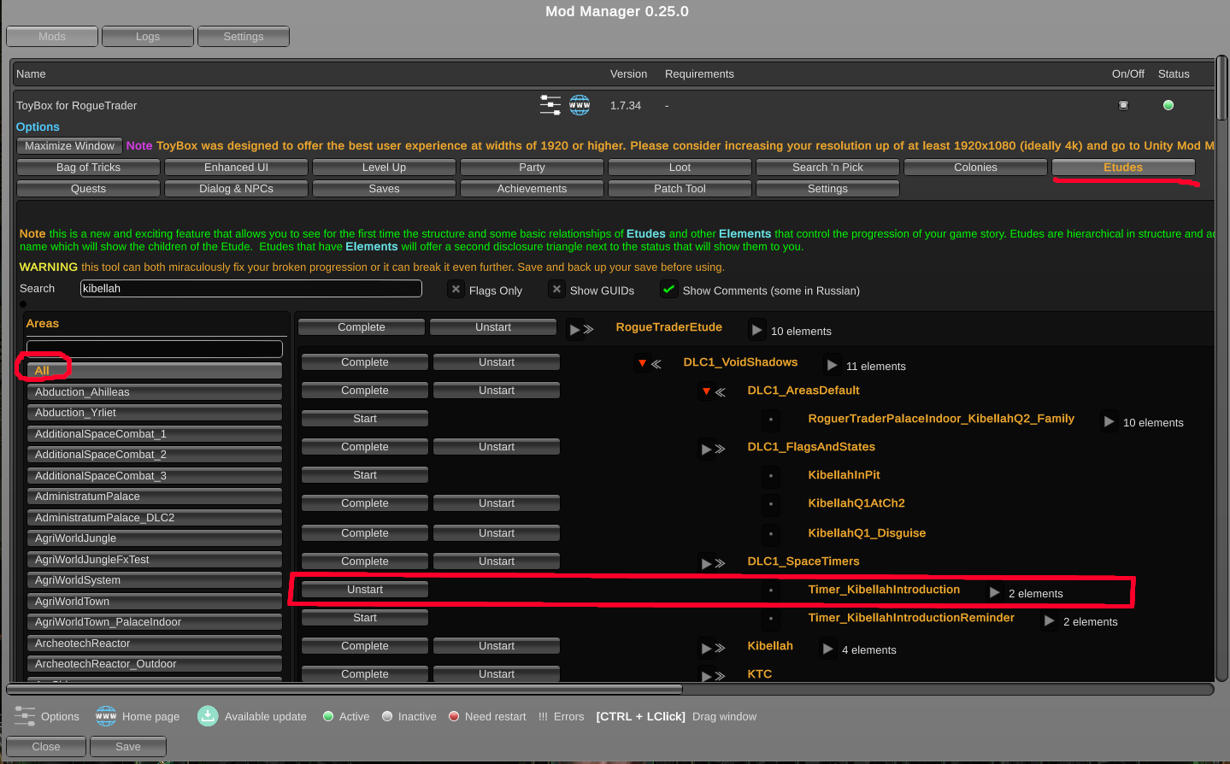The width and height of the screenshot is (1230, 764).
Task: Click Errors exclamation legend icon
Action: (x=543, y=716)
